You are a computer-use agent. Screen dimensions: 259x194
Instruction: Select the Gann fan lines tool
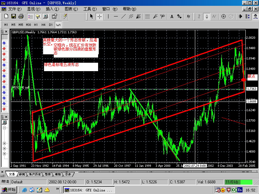(x=139, y=16)
